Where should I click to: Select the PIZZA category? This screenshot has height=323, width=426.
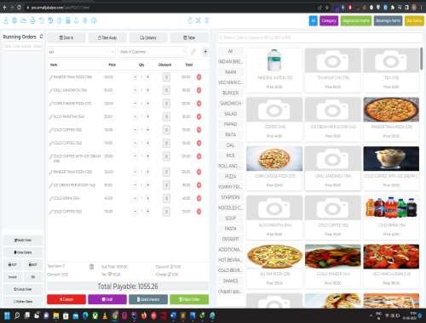pyautogui.click(x=231, y=176)
